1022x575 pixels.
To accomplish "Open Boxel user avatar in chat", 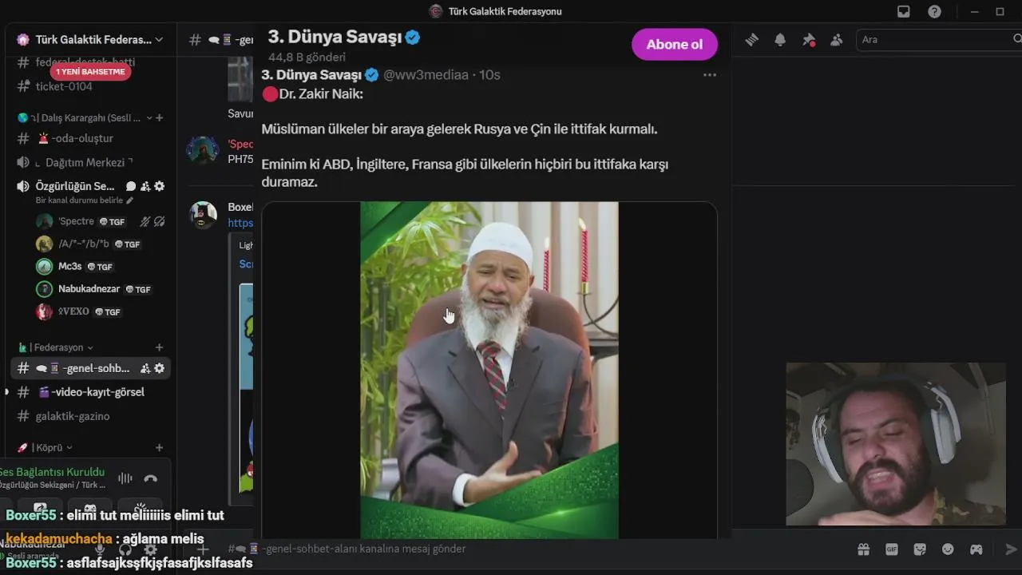I will (203, 215).
